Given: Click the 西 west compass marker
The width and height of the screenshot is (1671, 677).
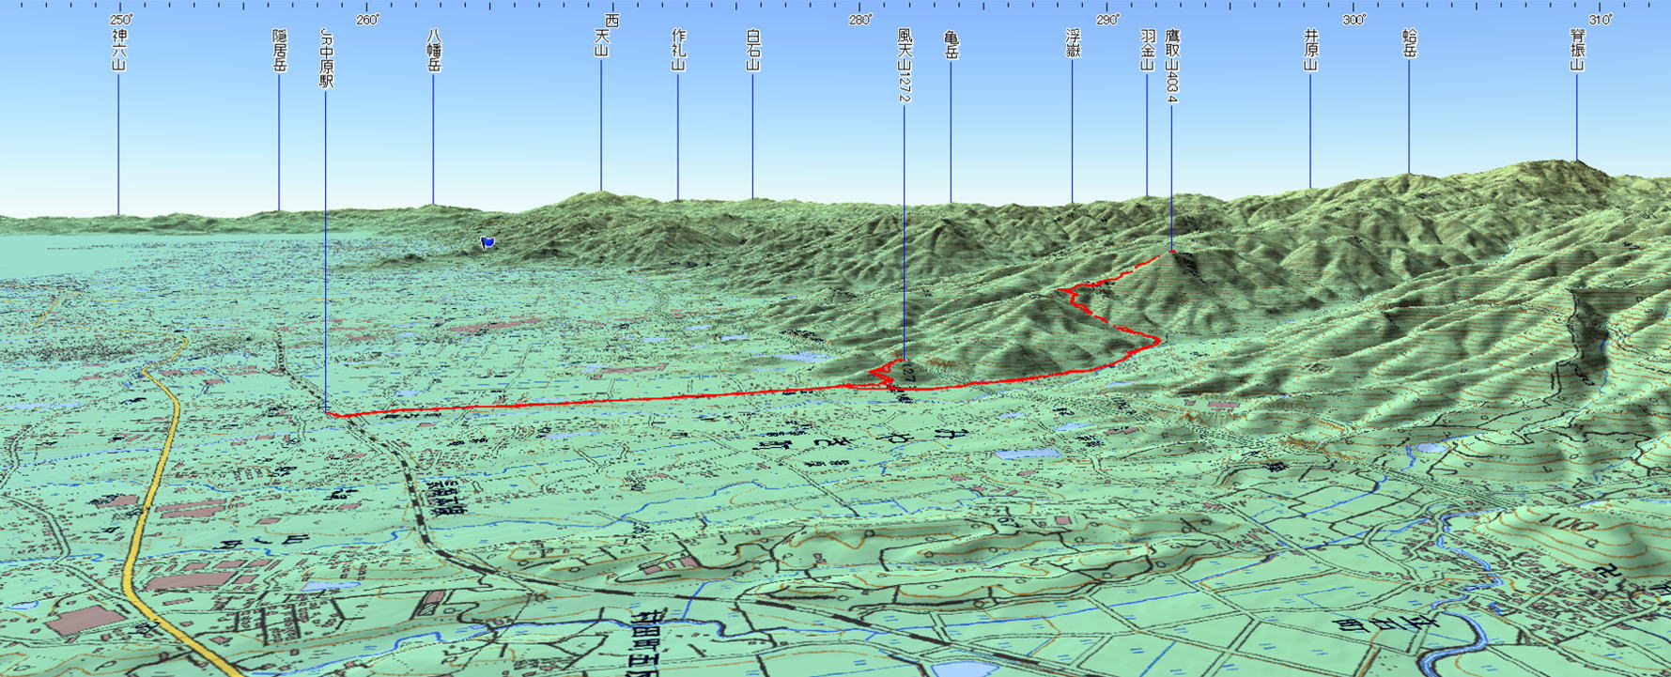Looking at the screenshot, I should point(612,20).
